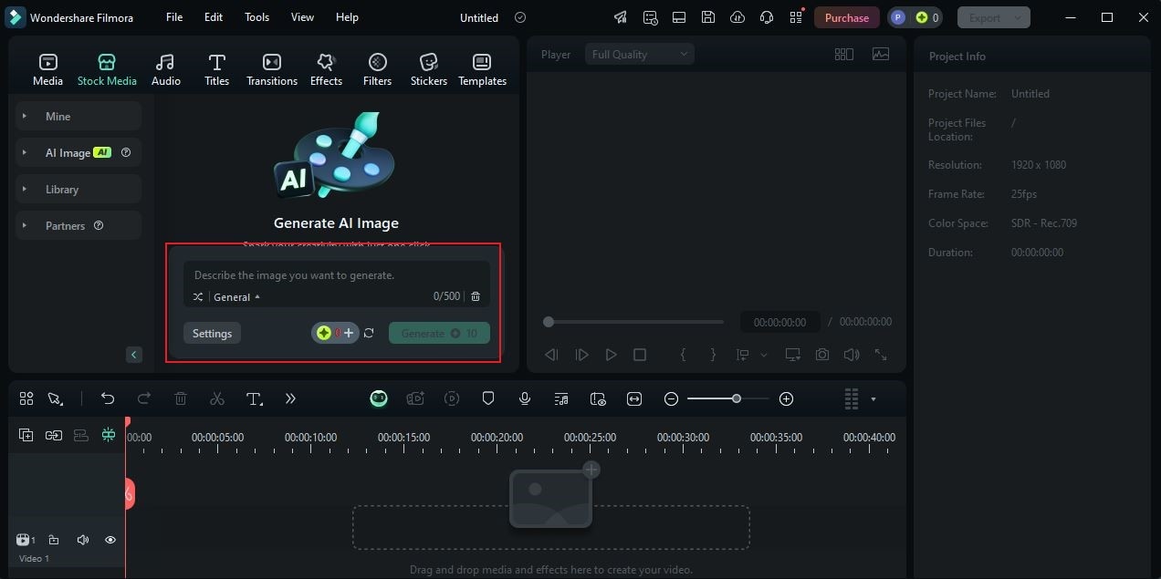This screenshot has width=1161, height=579.
Task: Click the player layout switch icon
Action: pyautogui.click(x=844, y=55)
